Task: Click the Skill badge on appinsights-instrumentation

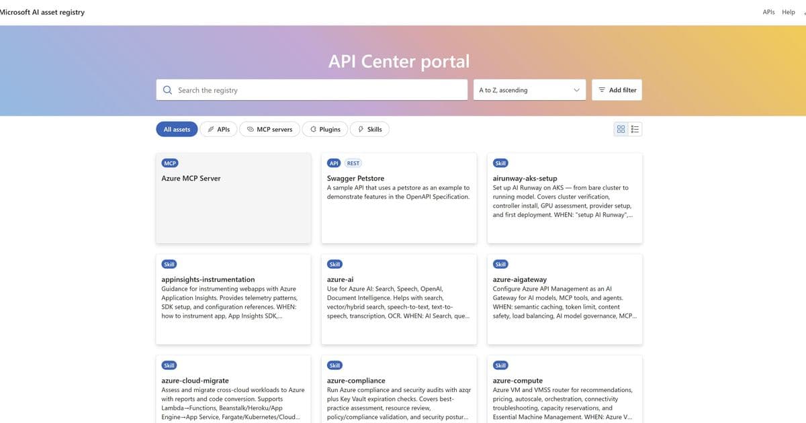Action: click(x=169, y=265)
